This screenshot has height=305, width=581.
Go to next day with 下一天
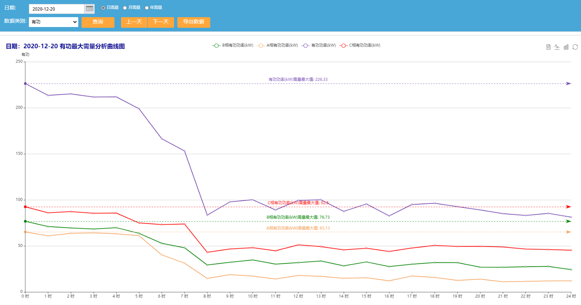pyautogui.click(x=161, y=22)
